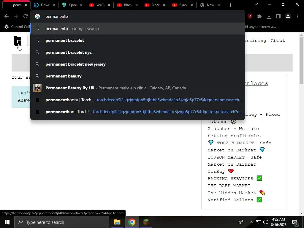
Task: Close the 'Kpoв' tab
Action: 81,5
